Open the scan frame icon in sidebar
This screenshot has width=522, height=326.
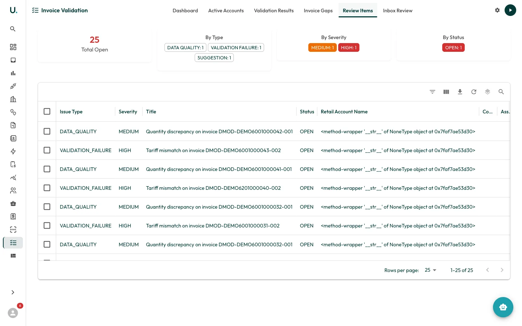tap(13, 230)
